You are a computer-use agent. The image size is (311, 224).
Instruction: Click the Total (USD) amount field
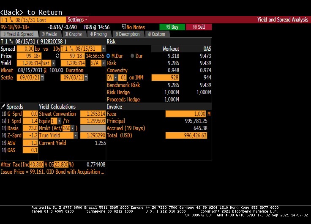(x=186, y=136)
